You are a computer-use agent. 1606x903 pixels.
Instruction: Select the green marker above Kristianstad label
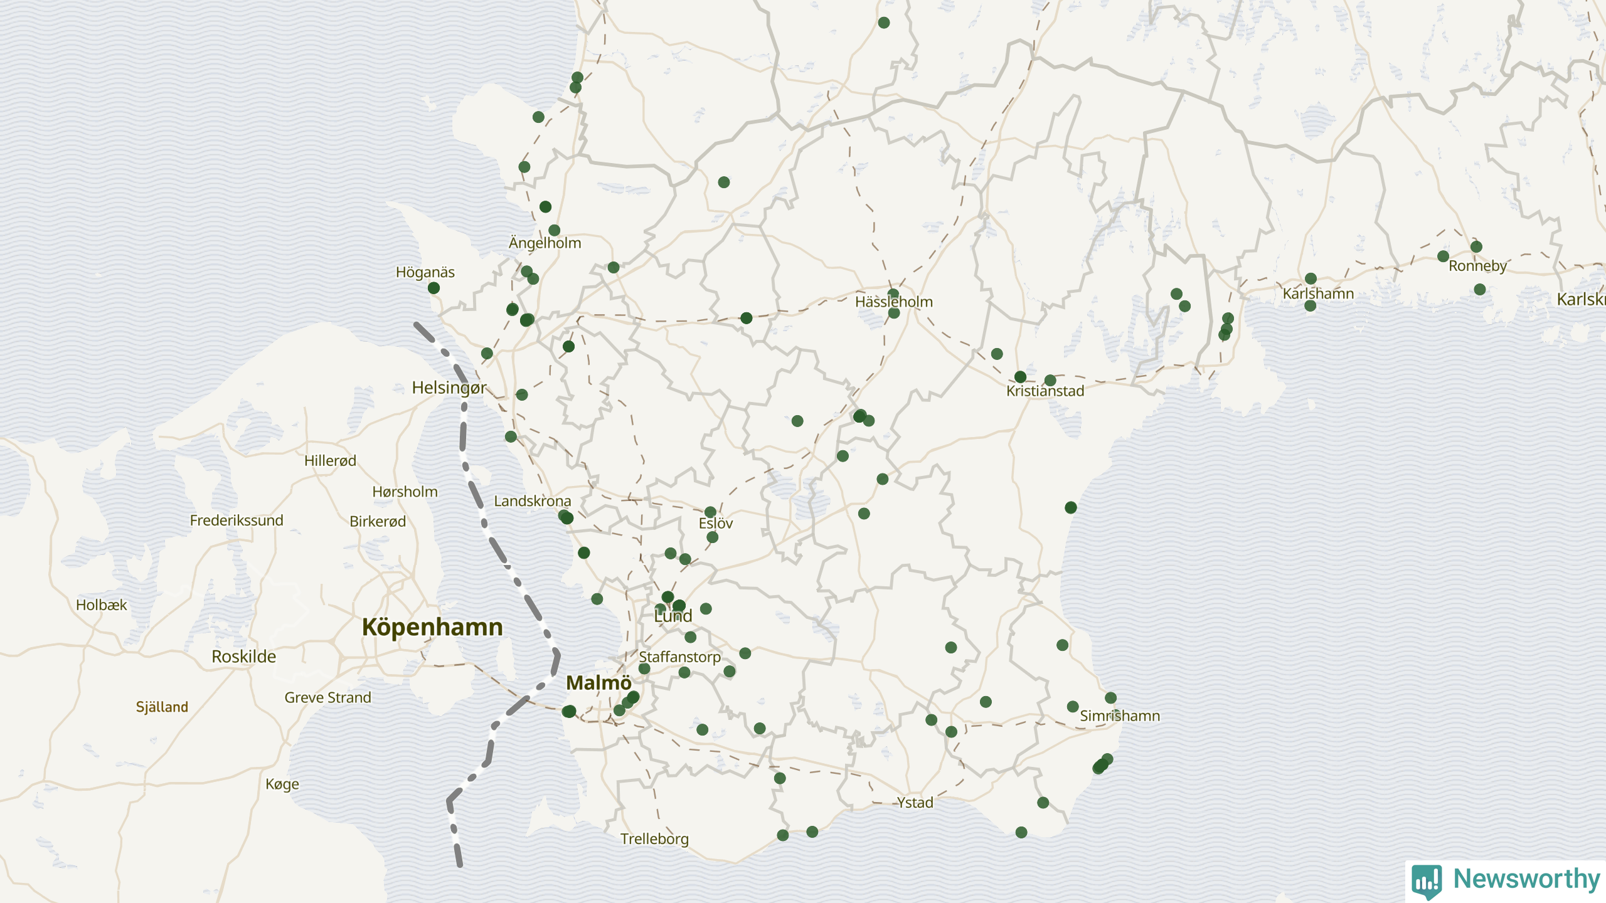[1020, 377]
